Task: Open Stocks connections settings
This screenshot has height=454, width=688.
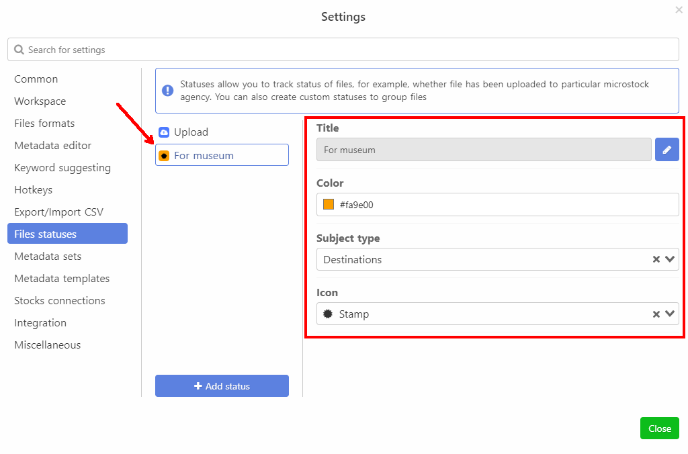Action: pyautogui.click(x=60, y=301)
